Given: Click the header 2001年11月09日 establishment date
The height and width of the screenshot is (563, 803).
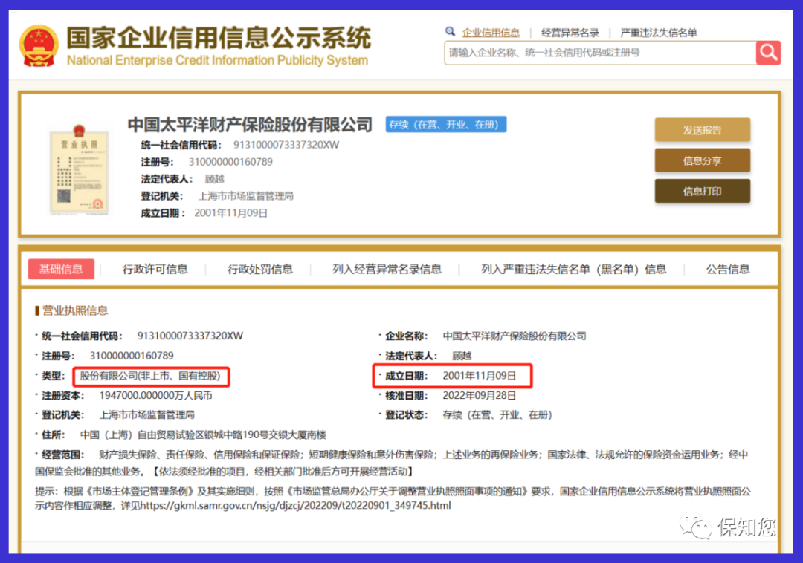Looking at the screenshot, I should [231, 212].
